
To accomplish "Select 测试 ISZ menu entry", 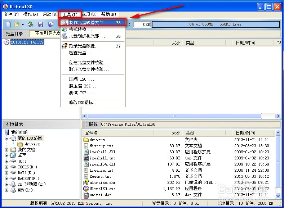I will (x=93, y=93).
